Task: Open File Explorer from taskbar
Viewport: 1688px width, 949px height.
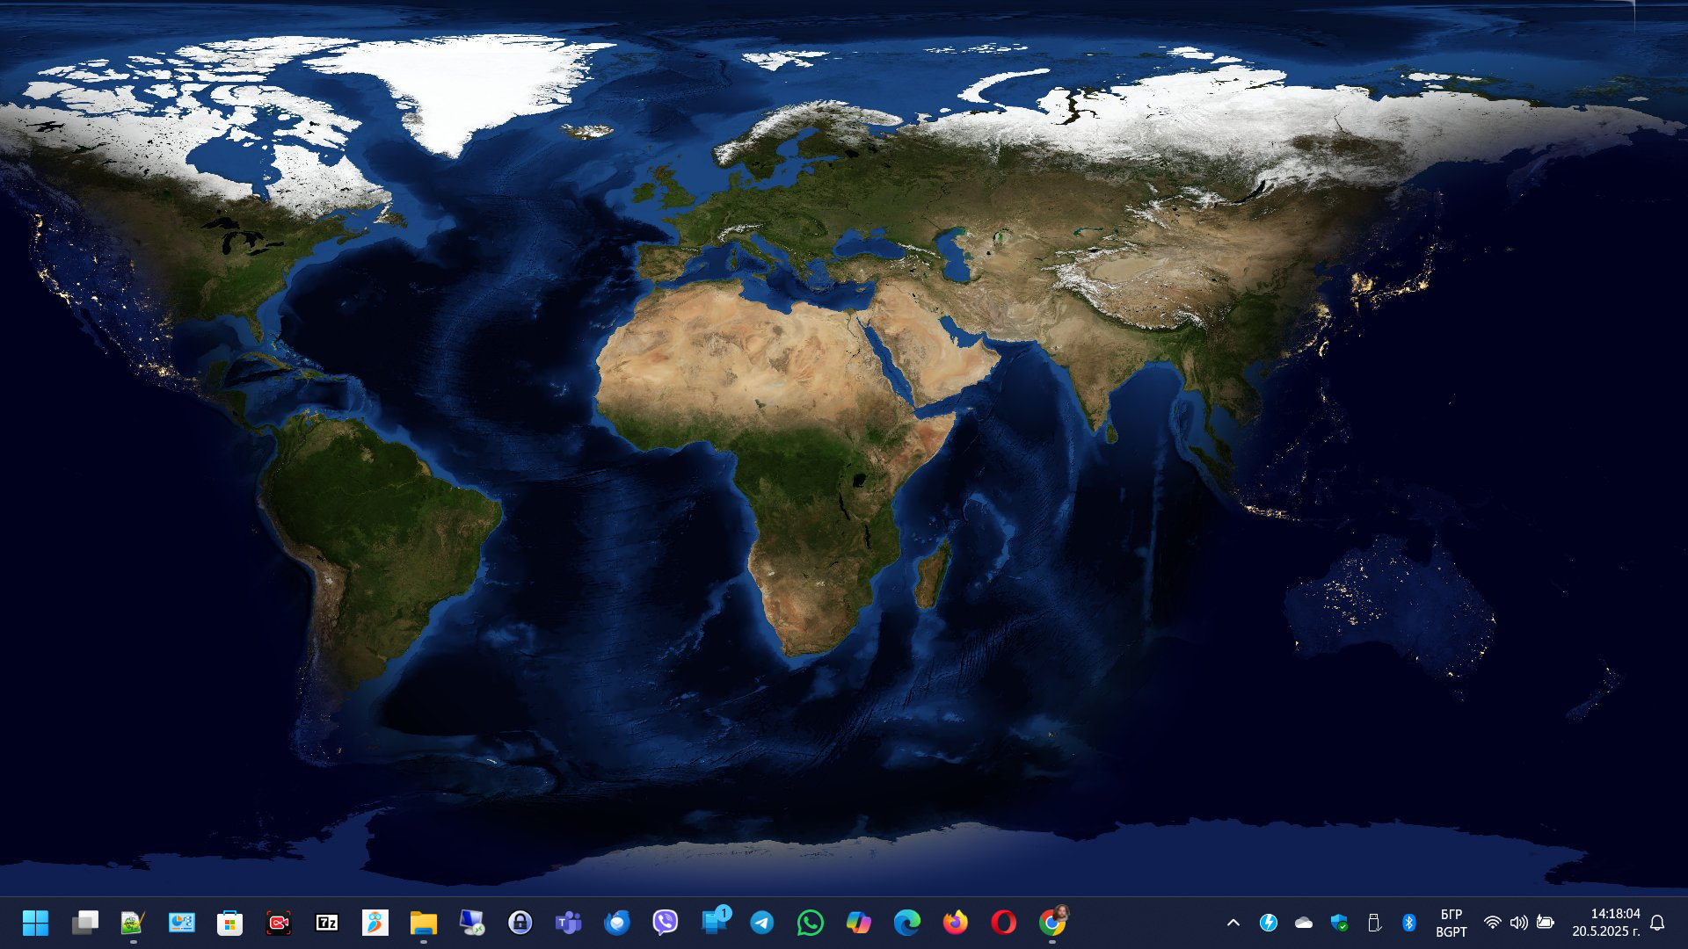Action: pos(423,923)
